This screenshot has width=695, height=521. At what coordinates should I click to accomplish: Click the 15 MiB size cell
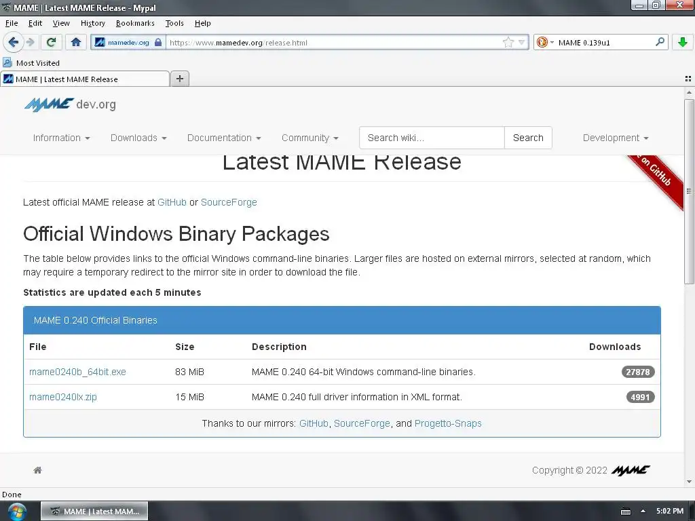(x=190, y=397)
